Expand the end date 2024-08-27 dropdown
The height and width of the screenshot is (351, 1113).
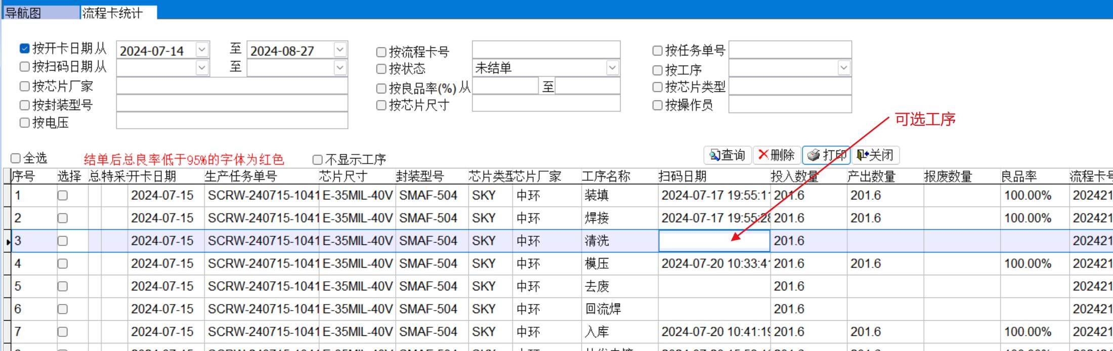340,49
